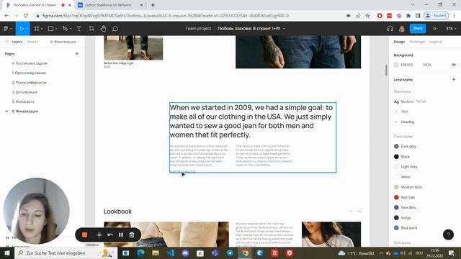Expand the Heading styles group
Image resolution: width=461 pixels, height=259 pixels.
pos(396,122)
